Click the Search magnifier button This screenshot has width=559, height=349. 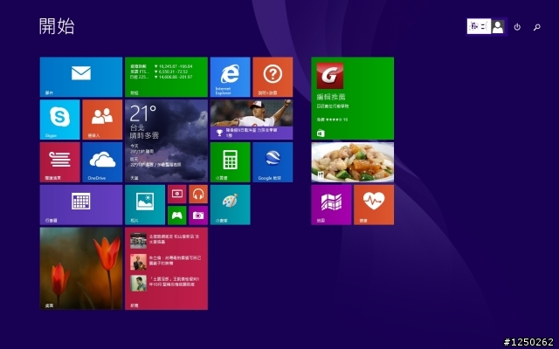537,27
